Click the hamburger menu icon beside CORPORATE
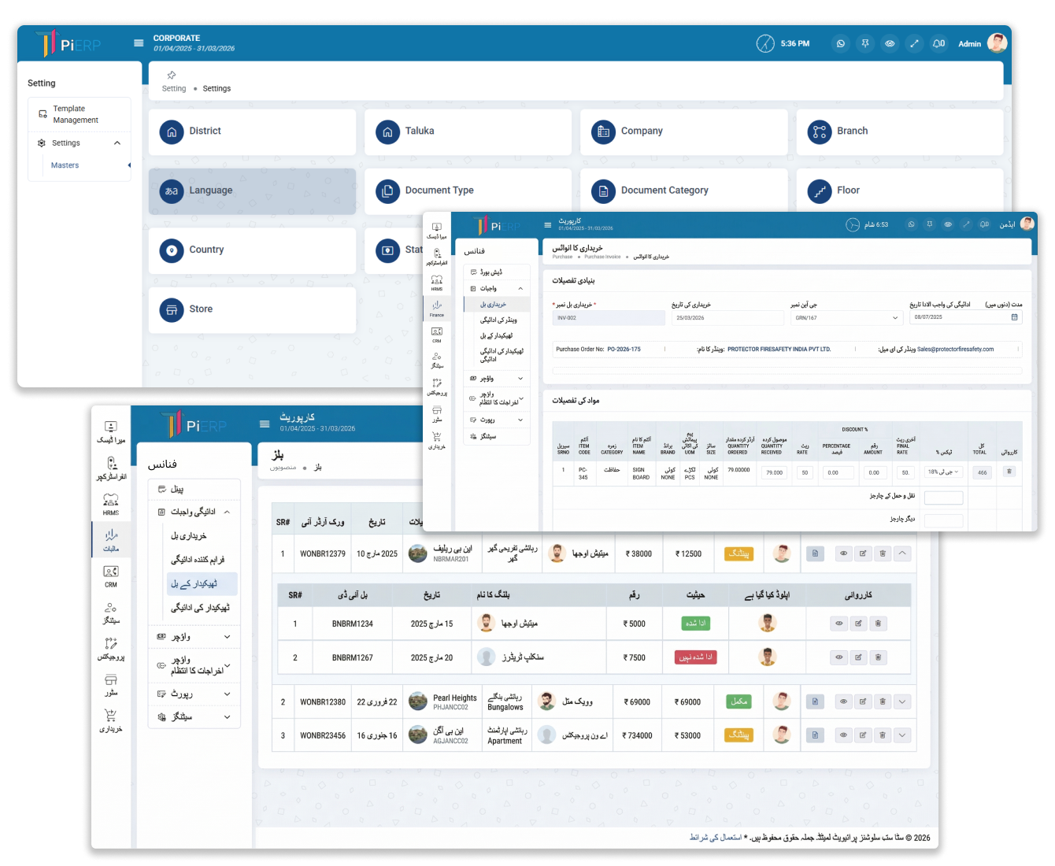This screenshot has height=866, width=1055. [x=139, y=43]
